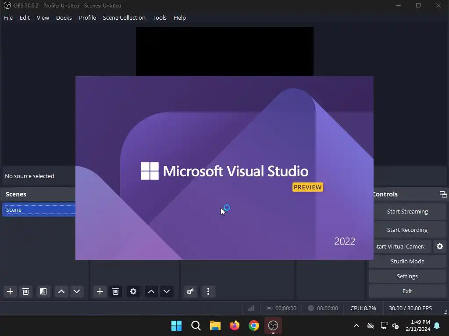
Task: Delete selected source using the Sources trash icon
Action: pos(115,291)
